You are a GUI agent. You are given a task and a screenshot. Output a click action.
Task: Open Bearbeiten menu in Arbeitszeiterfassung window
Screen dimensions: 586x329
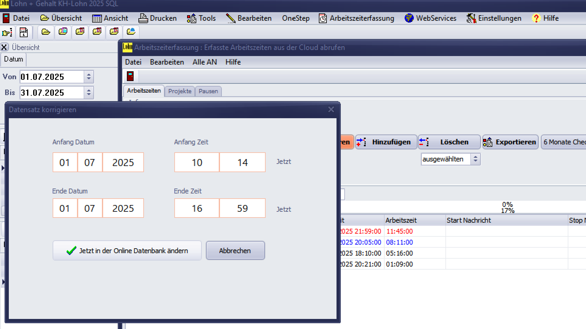[x=167, y=62]
